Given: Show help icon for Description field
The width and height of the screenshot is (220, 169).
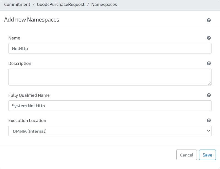Looking at the screenshot, I should tap(209, 63).
